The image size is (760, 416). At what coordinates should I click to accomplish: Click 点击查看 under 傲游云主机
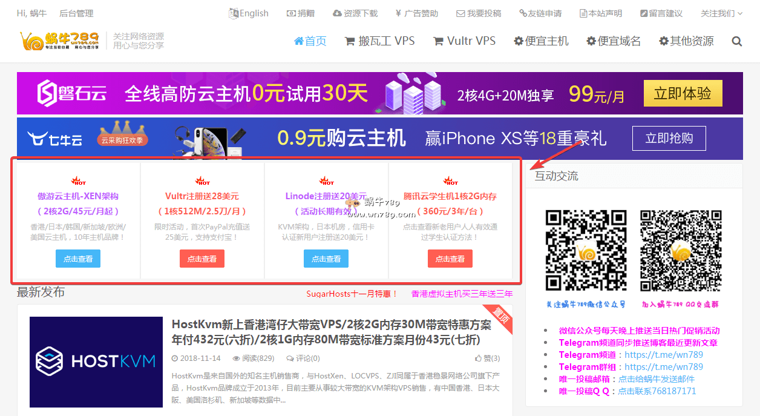[x=78, y=259]
